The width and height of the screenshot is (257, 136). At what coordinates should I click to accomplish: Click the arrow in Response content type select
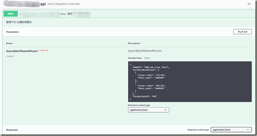click(x=248, y=130)
